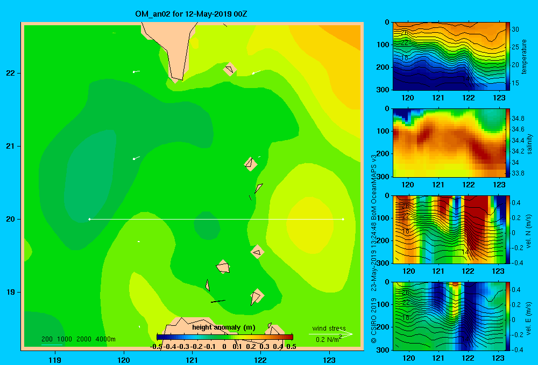
Task: Click the west endpoint of the transect line
Action: coord(89,219)
